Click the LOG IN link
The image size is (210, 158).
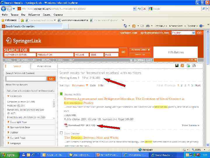pyautogui.click(x=193, y=60)
